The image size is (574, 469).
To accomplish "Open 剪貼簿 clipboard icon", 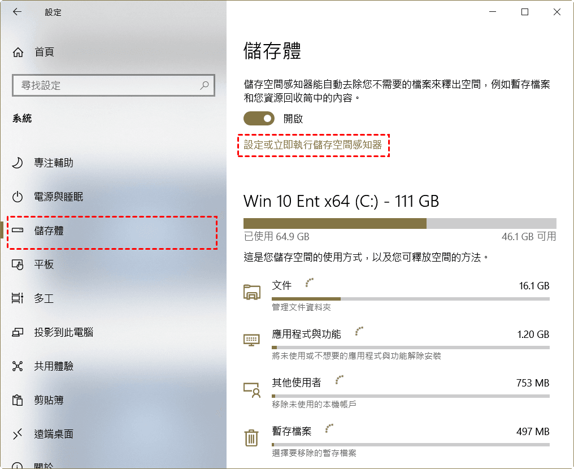I will pyautogui.click(x=17, y=400).
